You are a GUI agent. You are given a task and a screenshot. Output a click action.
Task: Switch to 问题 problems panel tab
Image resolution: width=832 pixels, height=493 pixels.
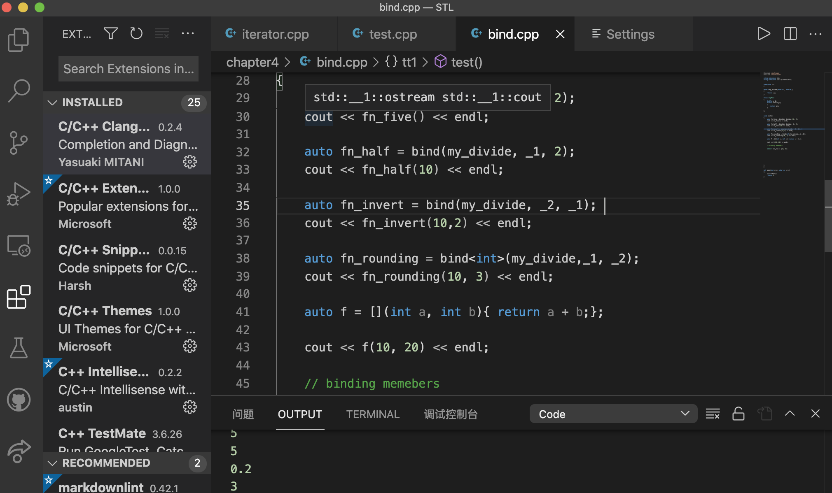[x=243, y=414]
